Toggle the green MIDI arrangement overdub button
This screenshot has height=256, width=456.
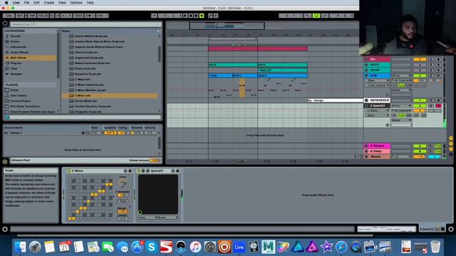pos(202,16)
